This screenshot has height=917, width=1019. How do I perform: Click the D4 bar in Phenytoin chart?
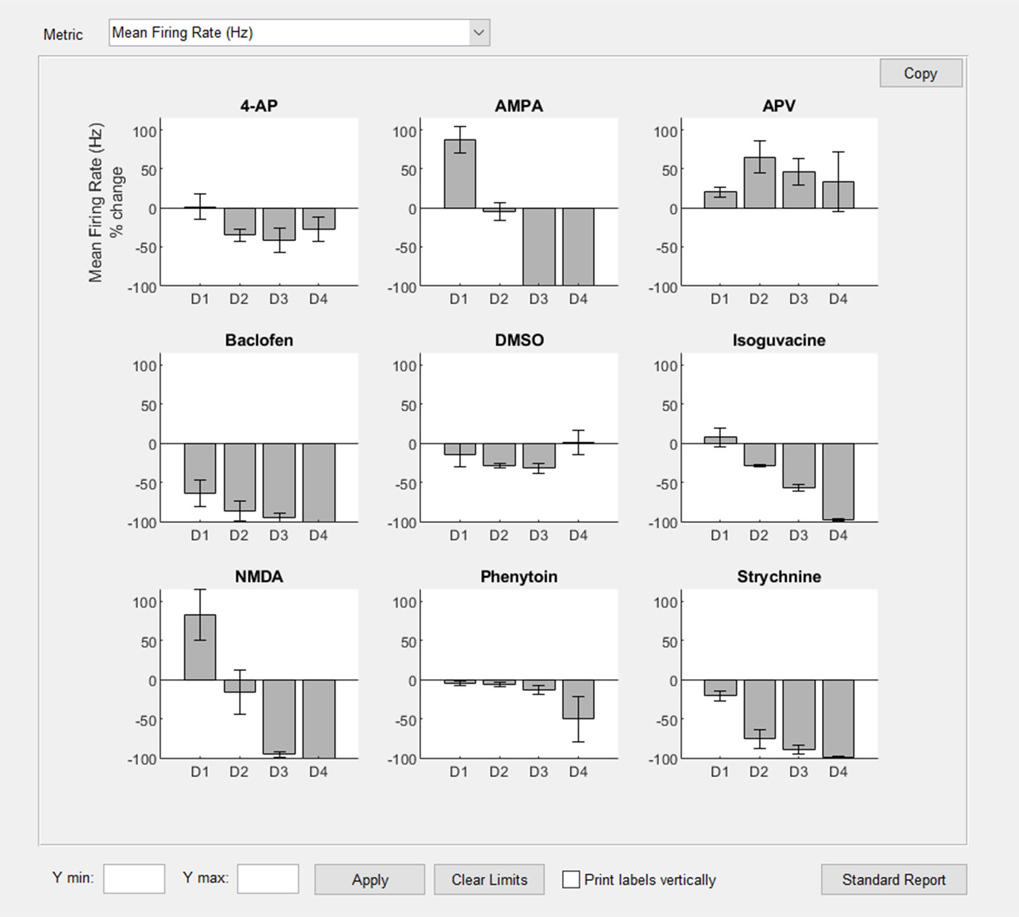(578, 699)
